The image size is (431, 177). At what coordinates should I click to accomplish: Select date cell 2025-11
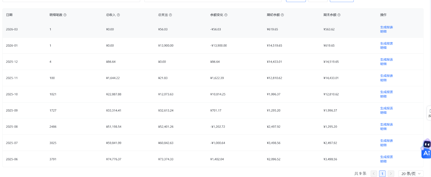(x=12, y=78)
